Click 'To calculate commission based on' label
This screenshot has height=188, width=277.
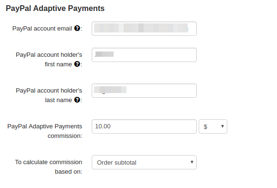pyautogui.click(x=49, y=167)
